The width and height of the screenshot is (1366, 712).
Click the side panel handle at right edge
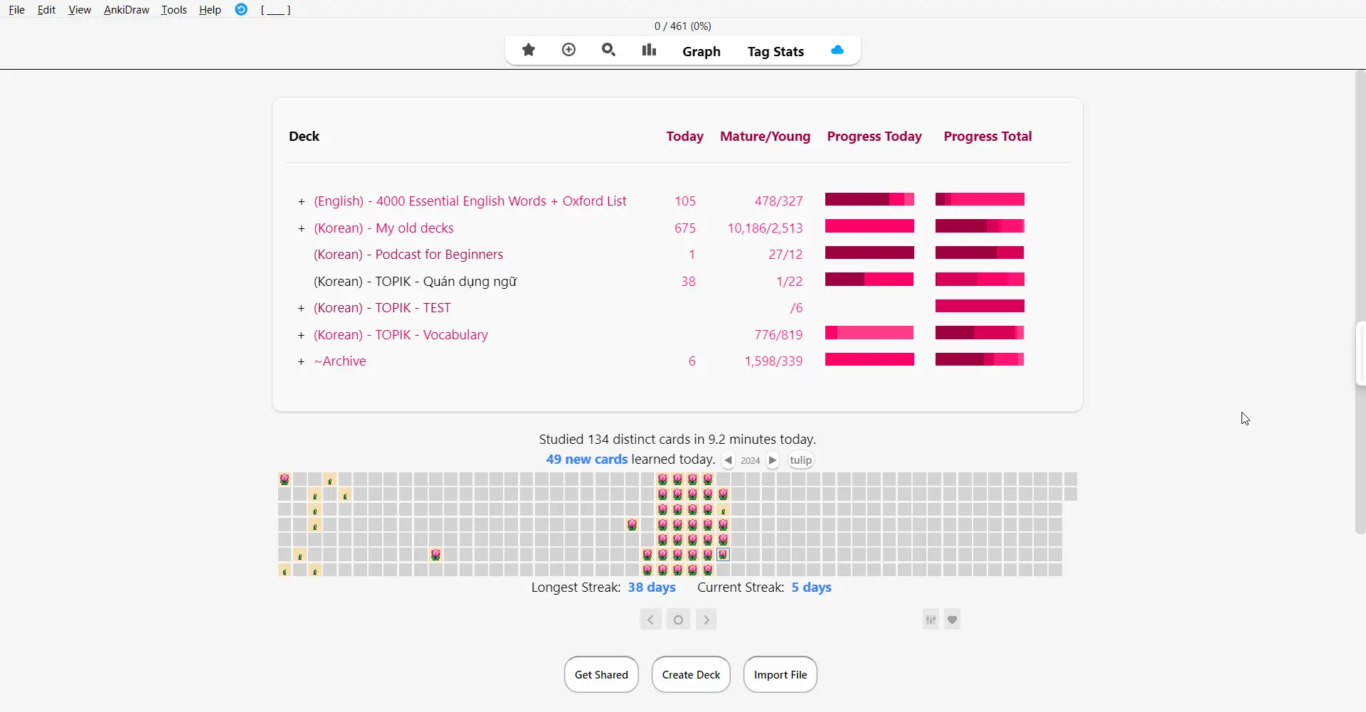(1361, 354)
